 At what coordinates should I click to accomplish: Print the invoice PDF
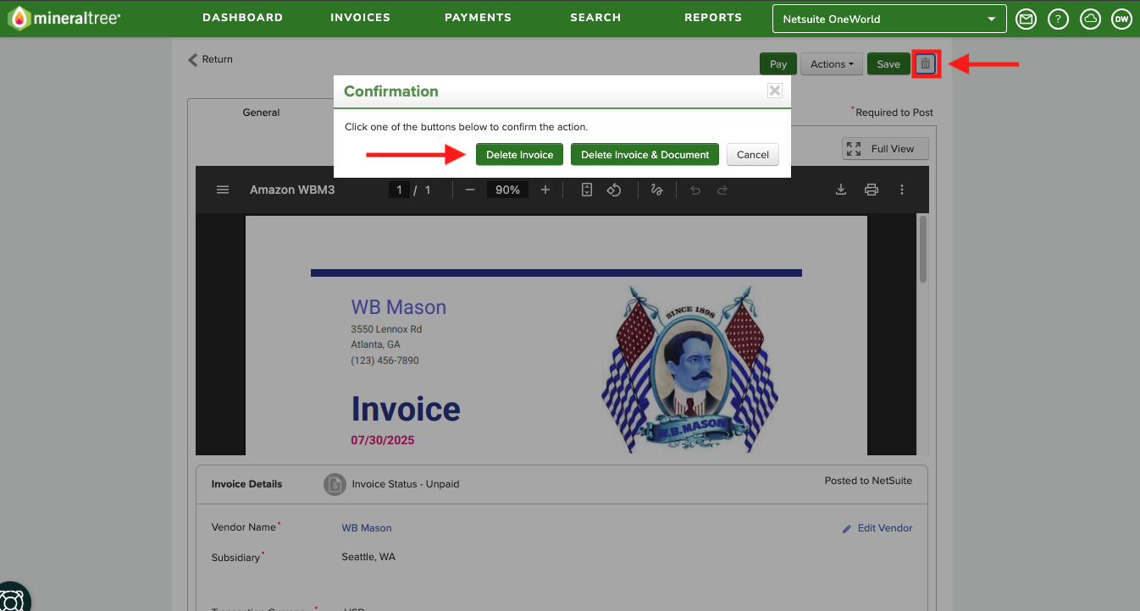[x=872, y=190]
